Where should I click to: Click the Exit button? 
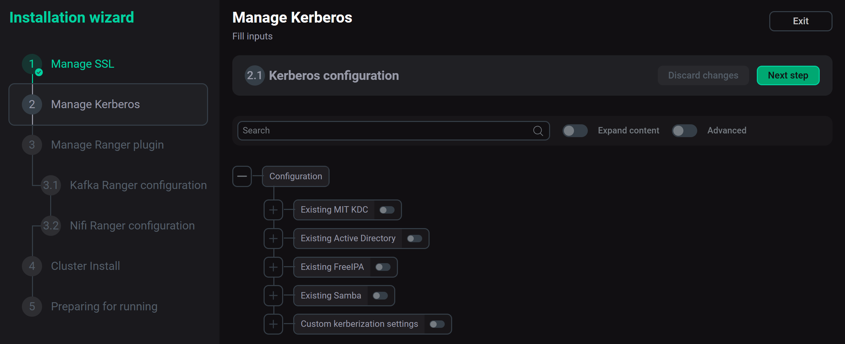(x=801, y=21)
